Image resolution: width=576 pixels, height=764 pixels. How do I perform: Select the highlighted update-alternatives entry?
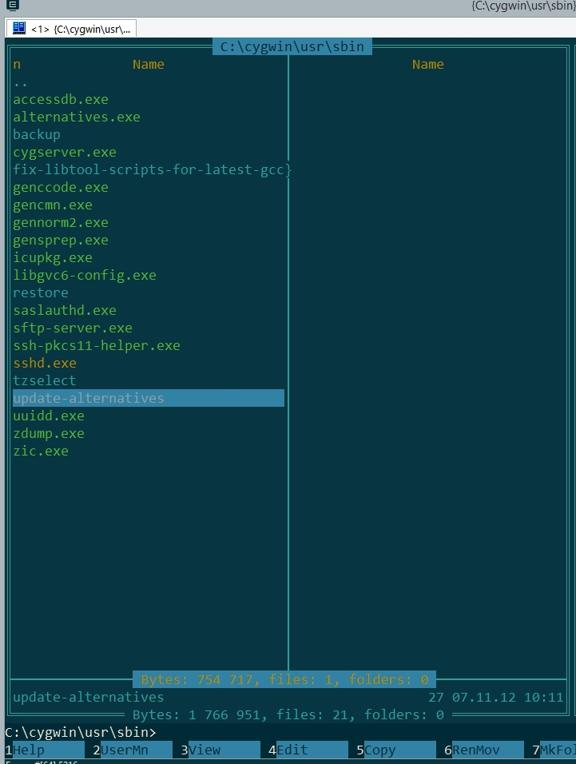(149, 398)
